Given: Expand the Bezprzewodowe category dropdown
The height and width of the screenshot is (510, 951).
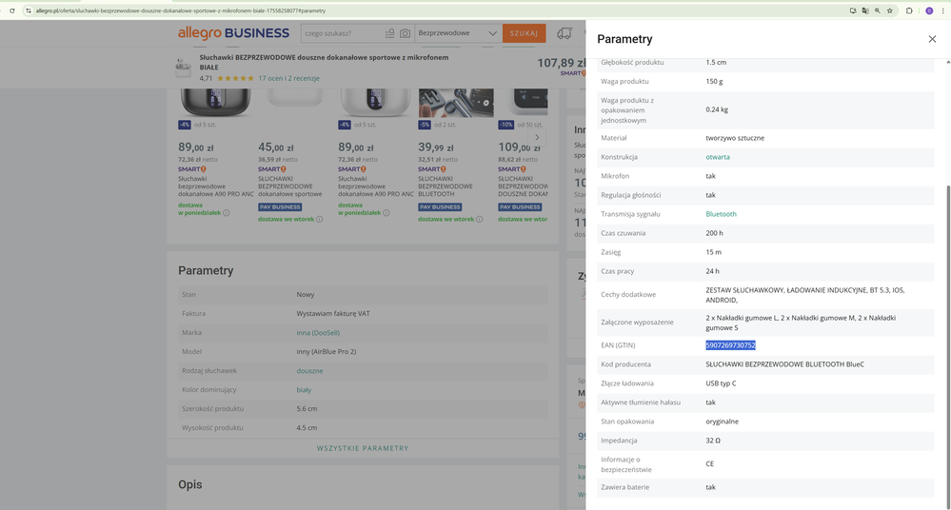Looking at the screenshot, I should click(x=492, y=33).
